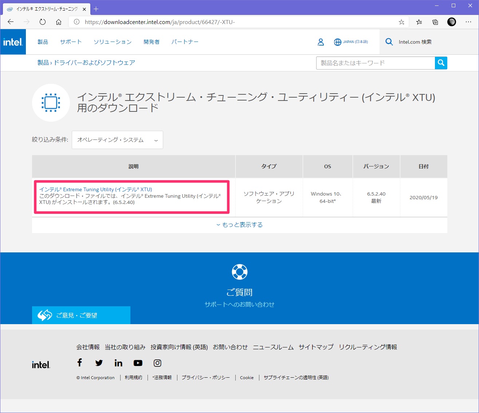Open the 開発者 menu
Viewport: 479px width, 413px height.
pyautogui.click(x=152, y=42)
